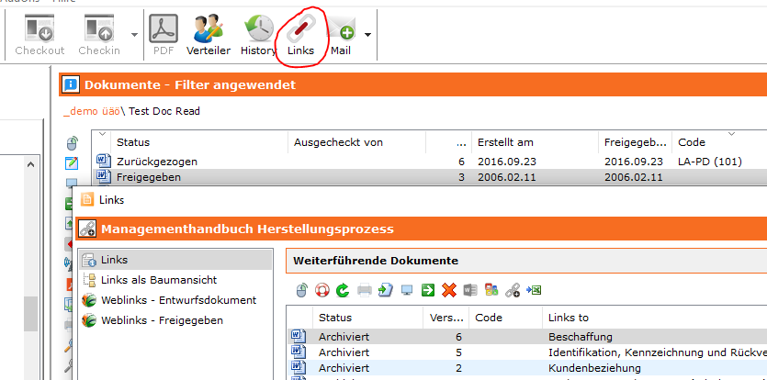
Task: Click the printer icon in the Links window's toolbar
Action: click(365, 290)
